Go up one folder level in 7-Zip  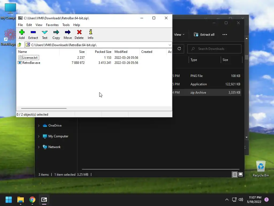click(x=20, y=45)
